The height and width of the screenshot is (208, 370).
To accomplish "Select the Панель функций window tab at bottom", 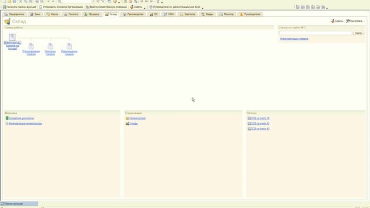I will [x=19, y=203].
